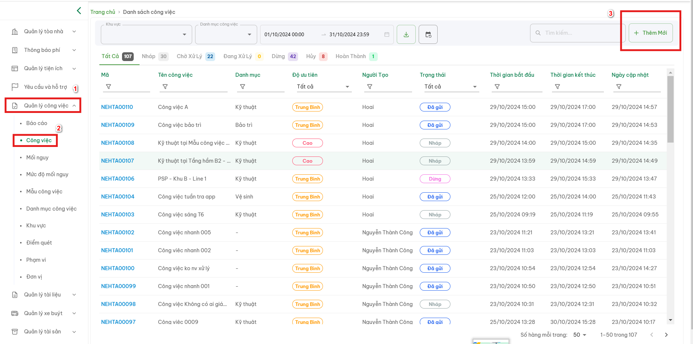Open job NEHTA00107 link
The width and height of the screenshot is (693, 344).
pyautogui.click(x=117, y=161)
